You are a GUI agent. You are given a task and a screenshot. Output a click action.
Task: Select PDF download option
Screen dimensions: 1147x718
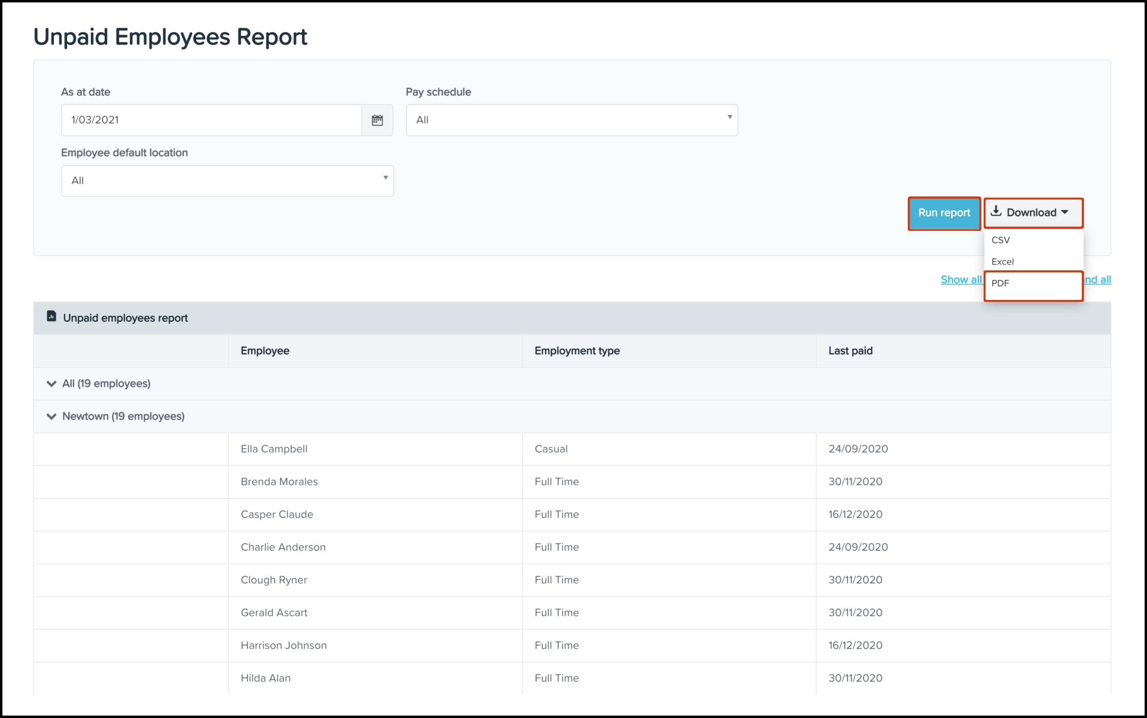(1000, 284)
